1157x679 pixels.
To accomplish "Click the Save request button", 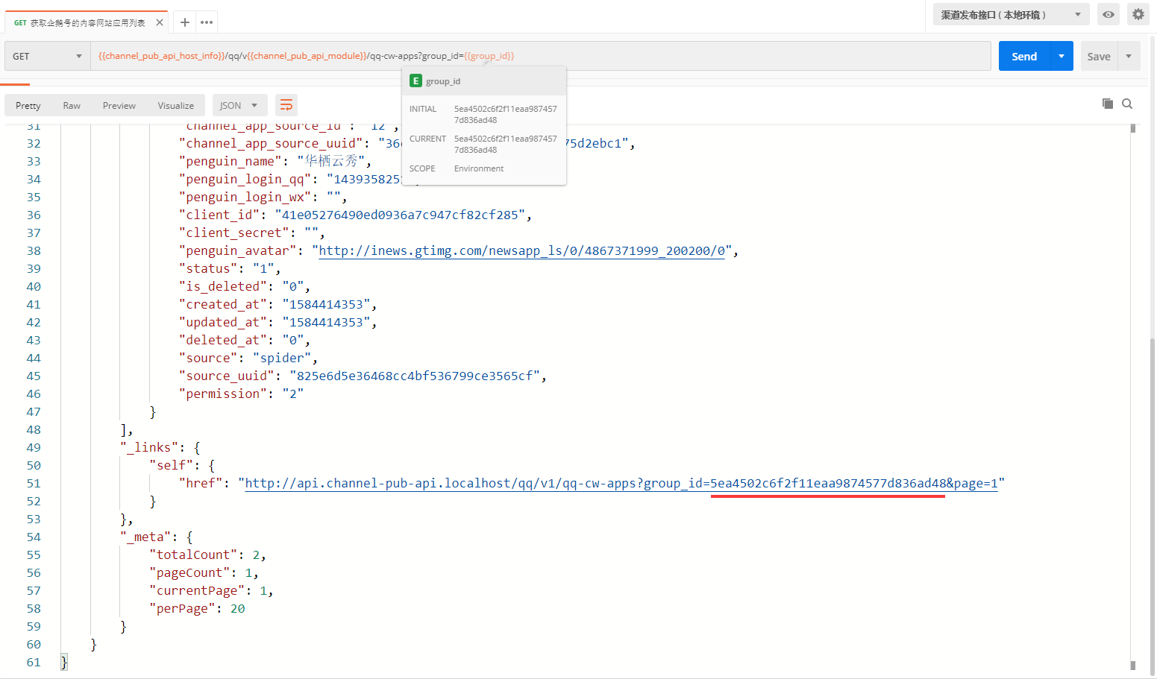I will coord(1099,56).
